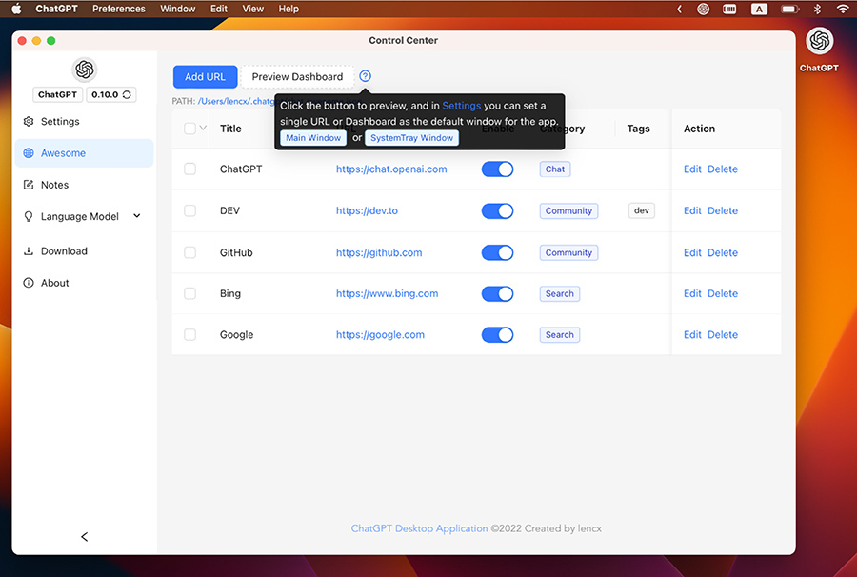
Task: Open the https://chat.openai.com link
Action: pos(391,169)
